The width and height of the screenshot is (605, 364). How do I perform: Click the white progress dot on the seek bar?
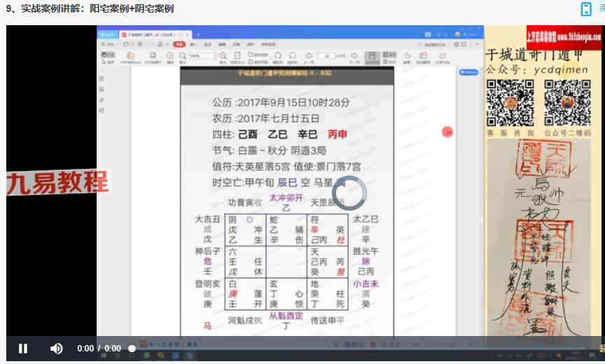coord(132,349)
